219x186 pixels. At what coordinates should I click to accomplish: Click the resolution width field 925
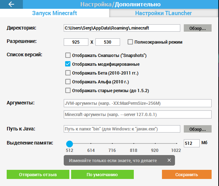click(76, 42)
